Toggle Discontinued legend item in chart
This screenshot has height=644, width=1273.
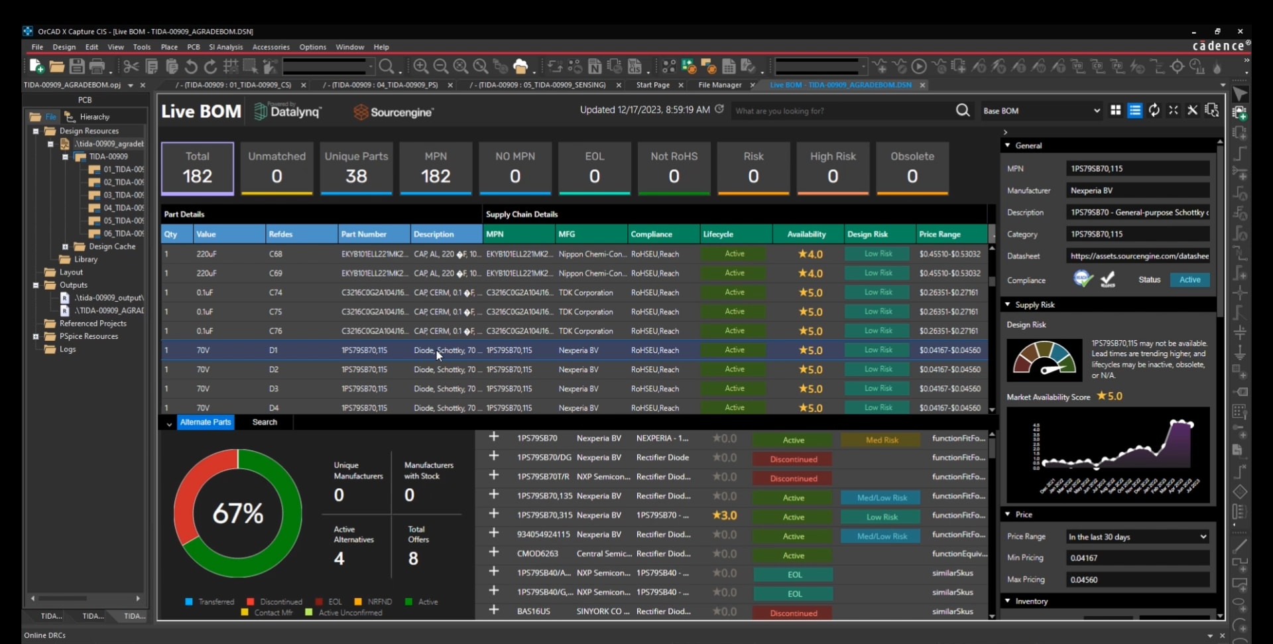click(x=274, y=602)
